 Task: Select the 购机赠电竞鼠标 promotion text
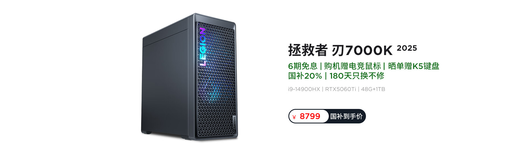[x=352, y=66]
